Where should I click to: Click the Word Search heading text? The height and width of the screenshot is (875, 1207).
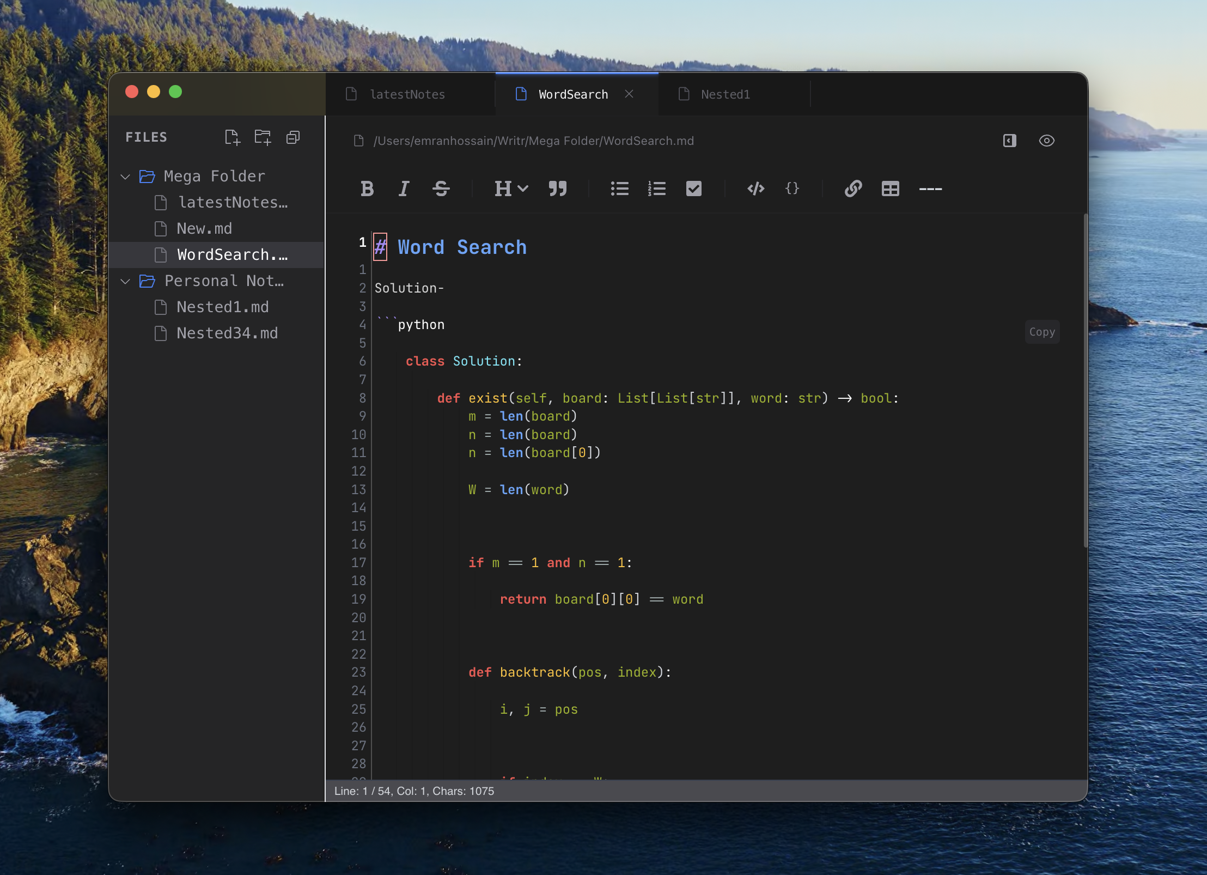462,247
